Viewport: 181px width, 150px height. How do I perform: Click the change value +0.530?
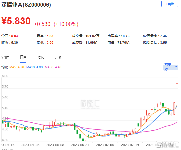pyautogui.click(x=42, y=24)
